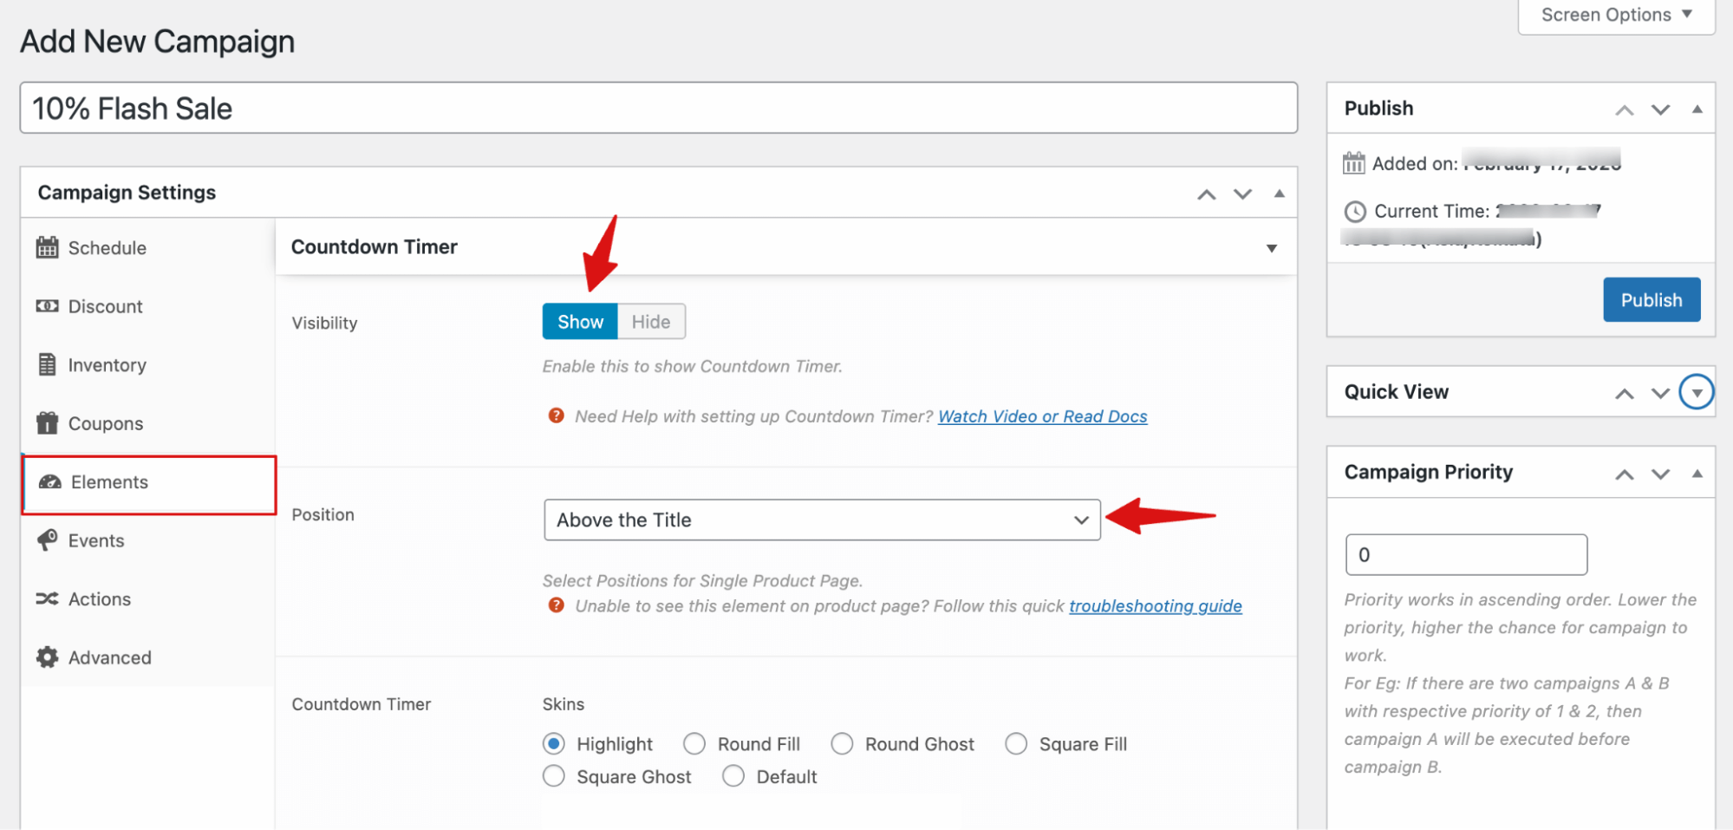Select the Round Ghost skin
This screenshot has height=830, width=1733.
pyautogui.click(x=842, y=743)
